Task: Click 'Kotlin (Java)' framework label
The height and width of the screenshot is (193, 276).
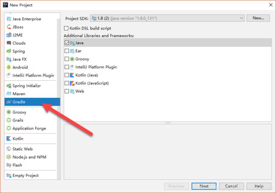Action: [87, 75]
